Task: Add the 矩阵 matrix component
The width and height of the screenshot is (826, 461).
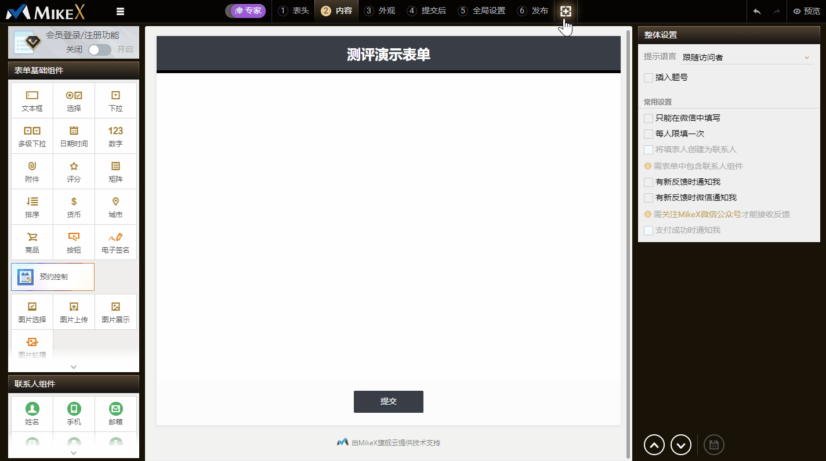Action: point(115,171)
